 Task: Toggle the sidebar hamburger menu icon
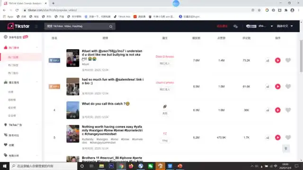click(x=36, y=26)
